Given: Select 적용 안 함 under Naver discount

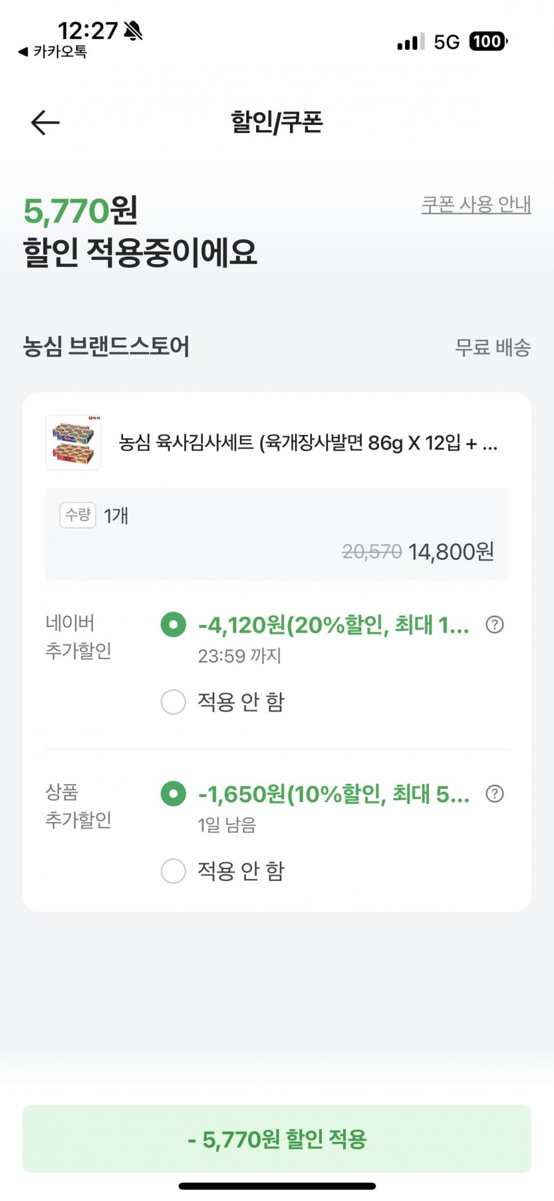Looking at the screenshot, I should tap(173, 702).
